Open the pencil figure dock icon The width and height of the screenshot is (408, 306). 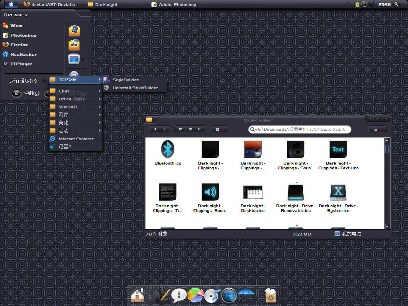pos(163,295)
